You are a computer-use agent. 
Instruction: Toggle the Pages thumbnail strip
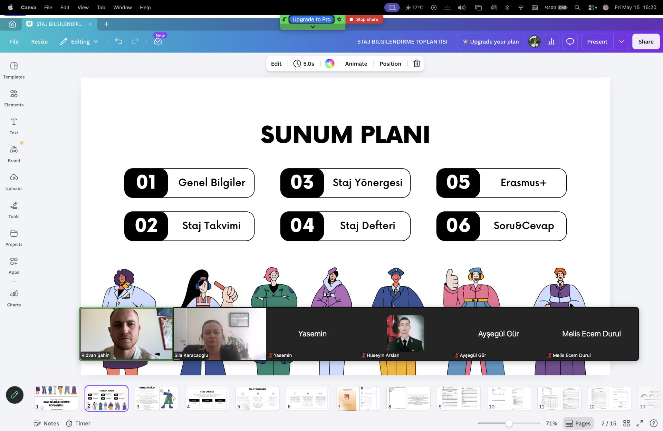click(x=578, y=423)
